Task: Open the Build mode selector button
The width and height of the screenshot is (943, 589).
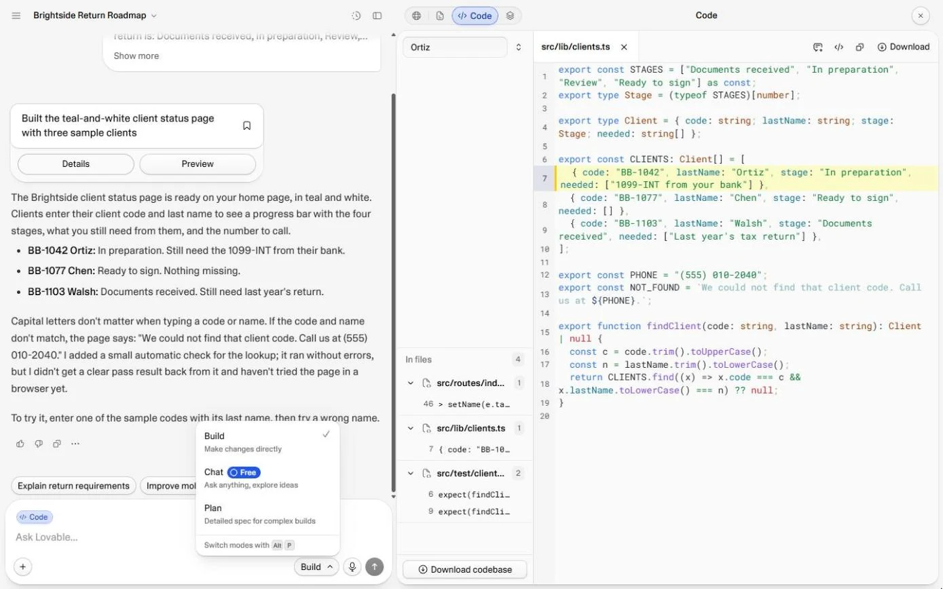Action: [x=316, y=567]
